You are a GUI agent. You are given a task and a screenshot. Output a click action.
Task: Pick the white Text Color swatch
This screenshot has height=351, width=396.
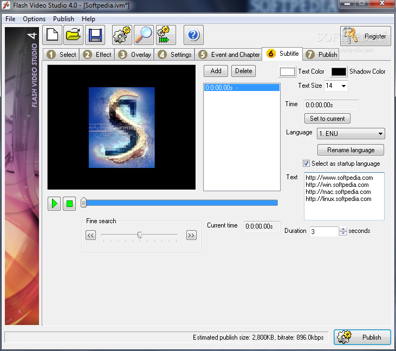click(x=287, y=71)
